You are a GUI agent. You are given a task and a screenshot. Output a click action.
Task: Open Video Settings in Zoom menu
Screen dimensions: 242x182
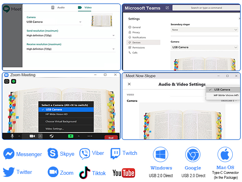coord(54,129)
